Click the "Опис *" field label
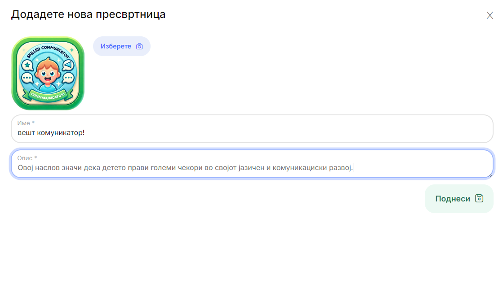Image resolution: width=503 pixels, height=284 pixels. pyautogui.click(x=27, y=158)
